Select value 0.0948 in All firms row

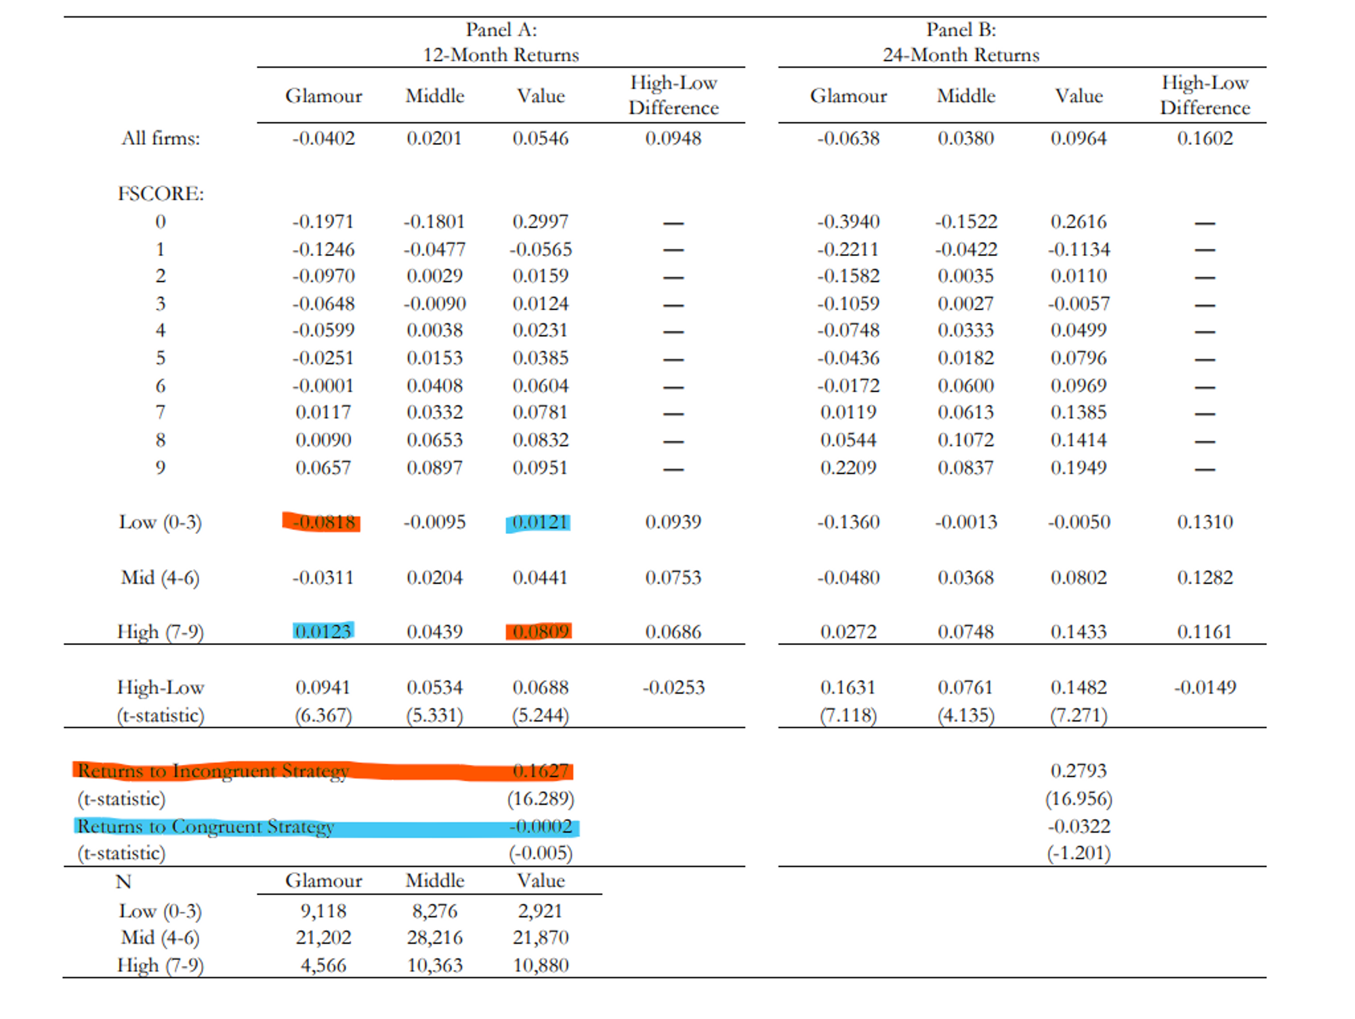coord(673,138)
